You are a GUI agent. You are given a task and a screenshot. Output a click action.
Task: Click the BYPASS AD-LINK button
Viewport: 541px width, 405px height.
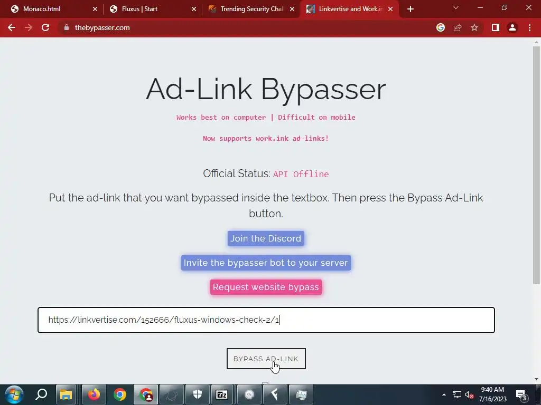click(266, 359)
